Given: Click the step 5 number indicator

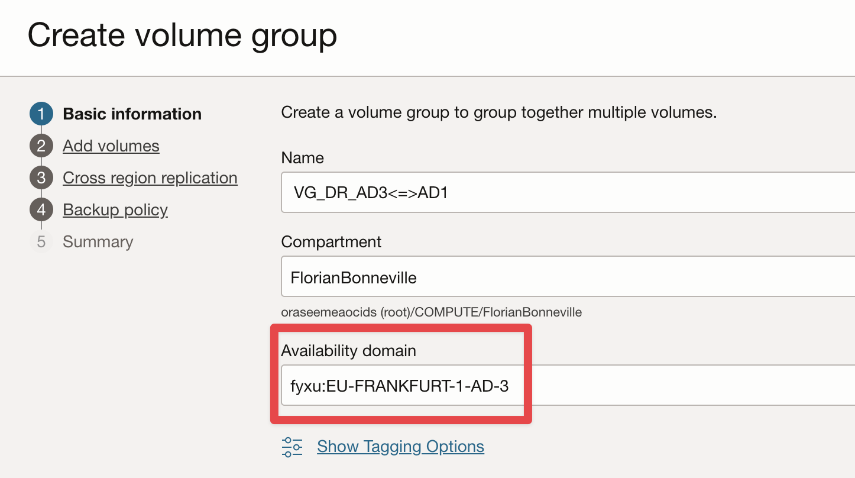Looking at the screenshot, I should pos(41,242).
